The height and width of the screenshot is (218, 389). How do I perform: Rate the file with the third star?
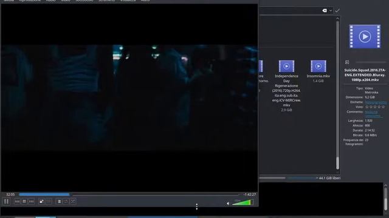click(x=375, y=107)
